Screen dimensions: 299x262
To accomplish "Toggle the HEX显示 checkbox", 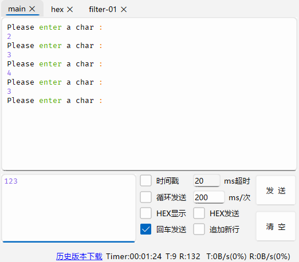I will click(x=145, y=213).
